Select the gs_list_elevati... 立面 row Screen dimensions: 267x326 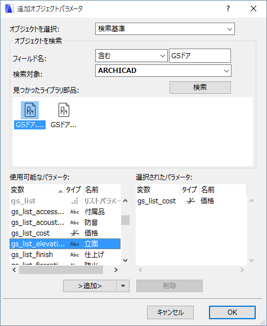(65, 244)
